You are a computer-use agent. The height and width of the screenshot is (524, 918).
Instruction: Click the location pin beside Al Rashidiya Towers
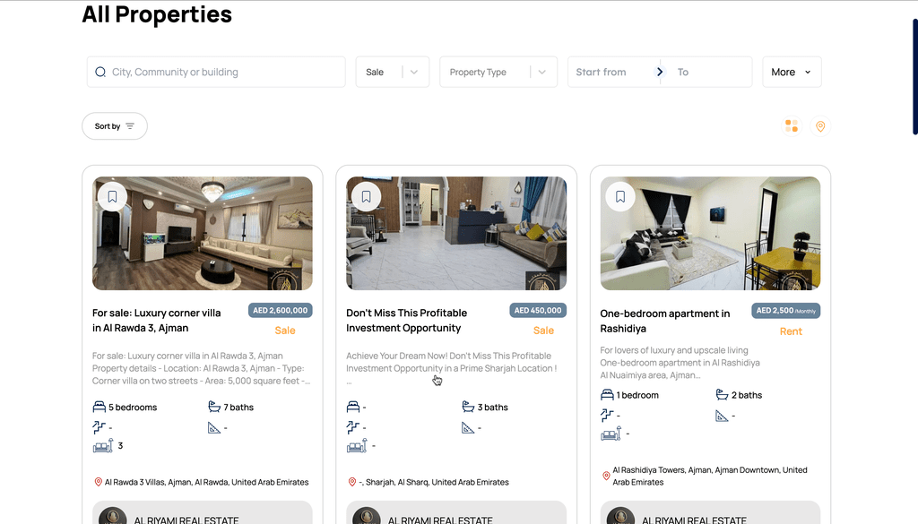[x=606, y=476]
